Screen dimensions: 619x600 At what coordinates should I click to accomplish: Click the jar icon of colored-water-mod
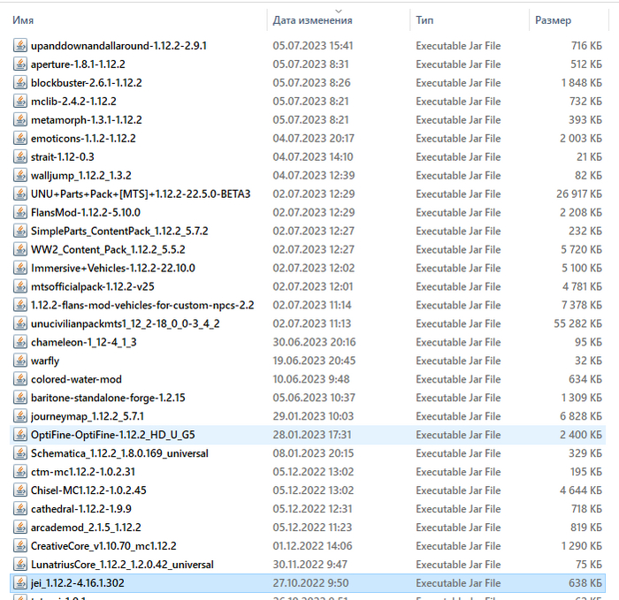20,379
